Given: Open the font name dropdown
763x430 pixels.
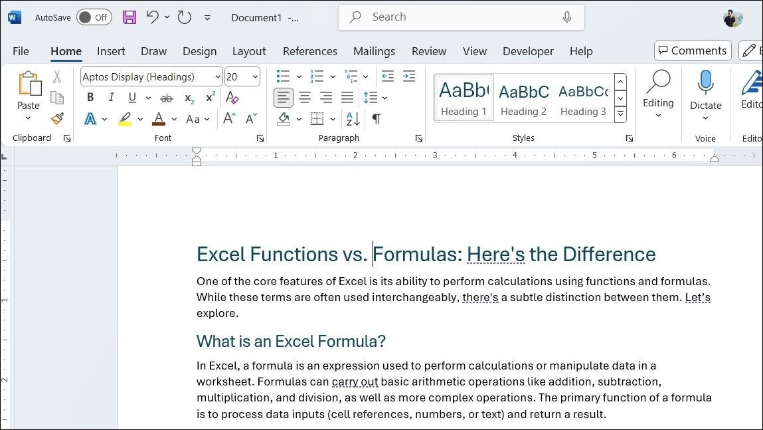Looking at the screenshot, I should click(x=218, y=76).
